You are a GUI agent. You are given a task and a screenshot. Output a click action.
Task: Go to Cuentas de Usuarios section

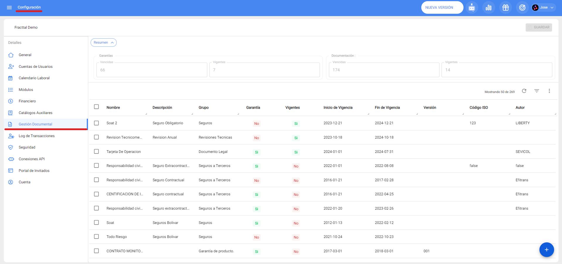coord(35,67)
